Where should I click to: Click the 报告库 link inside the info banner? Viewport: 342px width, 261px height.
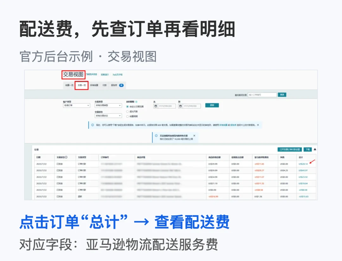(x=233, y=125)
